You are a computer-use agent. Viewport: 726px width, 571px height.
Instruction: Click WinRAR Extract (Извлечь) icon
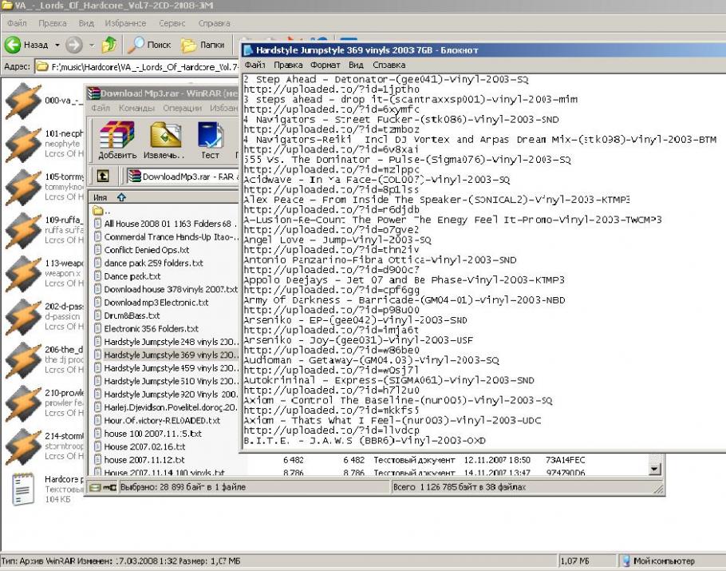click(x=165, y=135)
